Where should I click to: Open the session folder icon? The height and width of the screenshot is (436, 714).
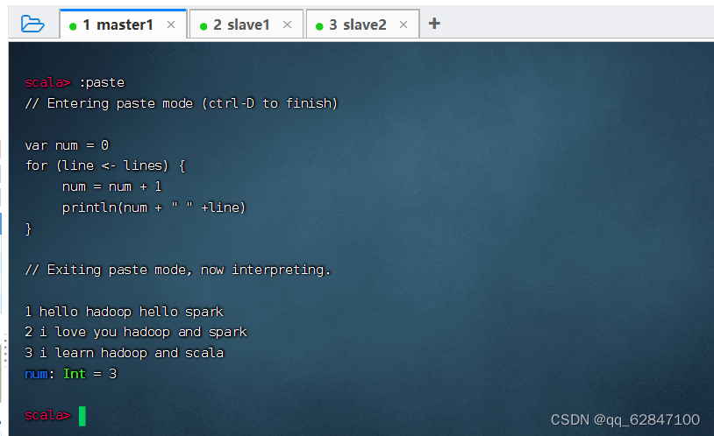[32, 24]
